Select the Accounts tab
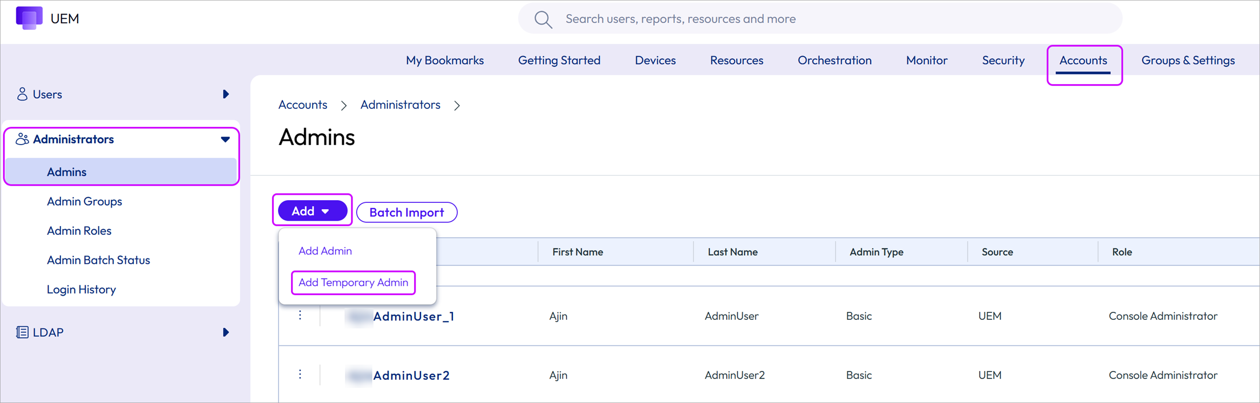This screenshot has width=1260, height=403. point(1083,60)
